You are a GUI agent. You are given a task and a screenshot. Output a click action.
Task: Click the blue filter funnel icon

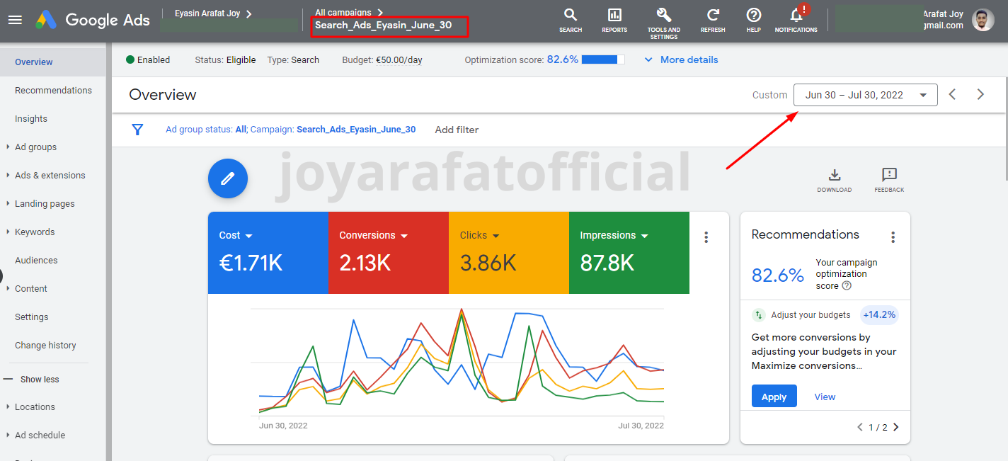(x=138, y=130)
